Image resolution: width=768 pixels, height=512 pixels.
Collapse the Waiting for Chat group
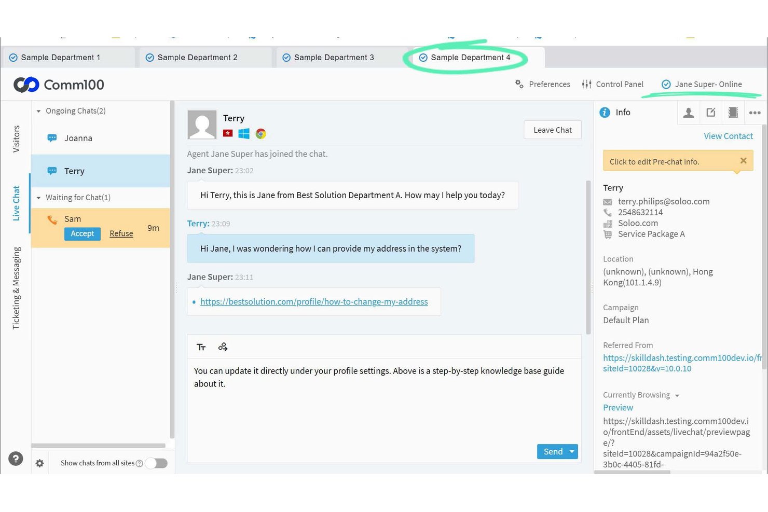tap(38, 198)
